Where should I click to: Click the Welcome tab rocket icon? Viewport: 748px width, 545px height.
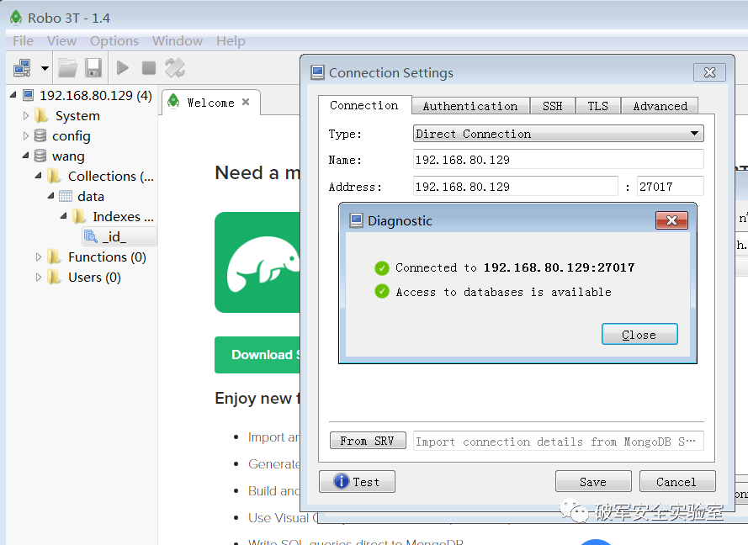[x=173, y=101]
